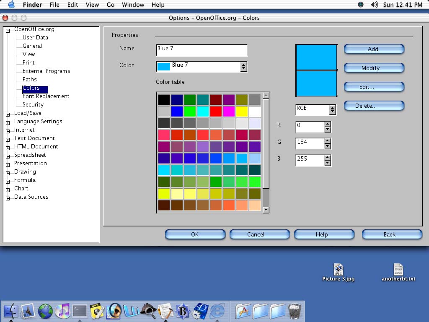Confirm with the OK button
Image resolution: width=429 pixels, height=322 pixels.
click(195, 234)
